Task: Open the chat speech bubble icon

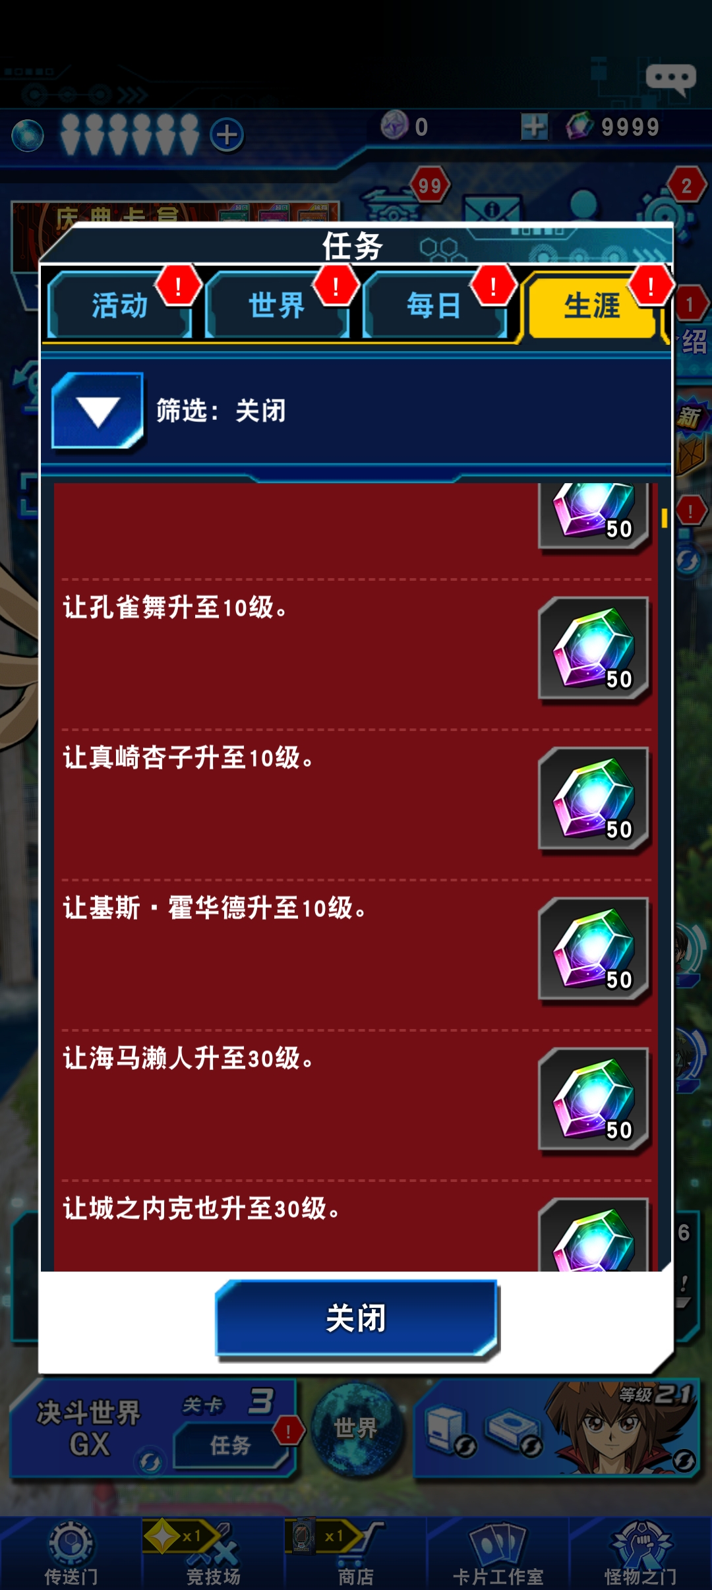Action: (x=670, y=80)
